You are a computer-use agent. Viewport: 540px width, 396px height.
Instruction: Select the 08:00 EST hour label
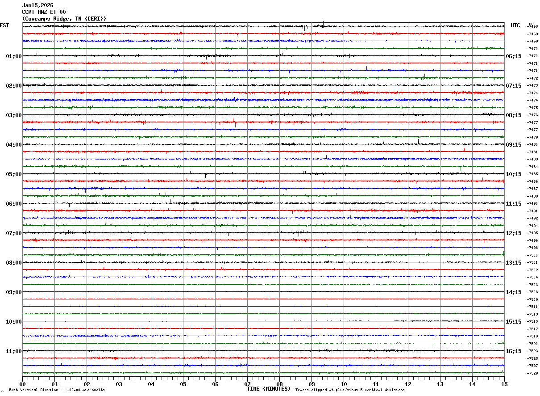[14, 263]
